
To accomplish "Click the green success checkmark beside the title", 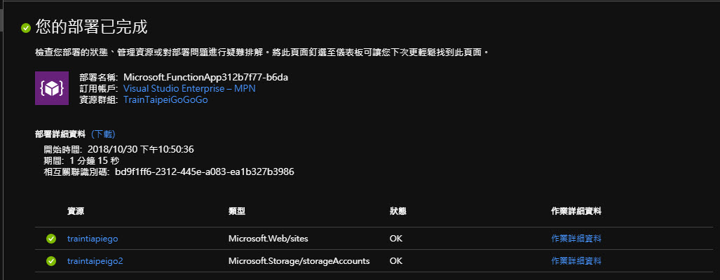I will click(26, 28).
